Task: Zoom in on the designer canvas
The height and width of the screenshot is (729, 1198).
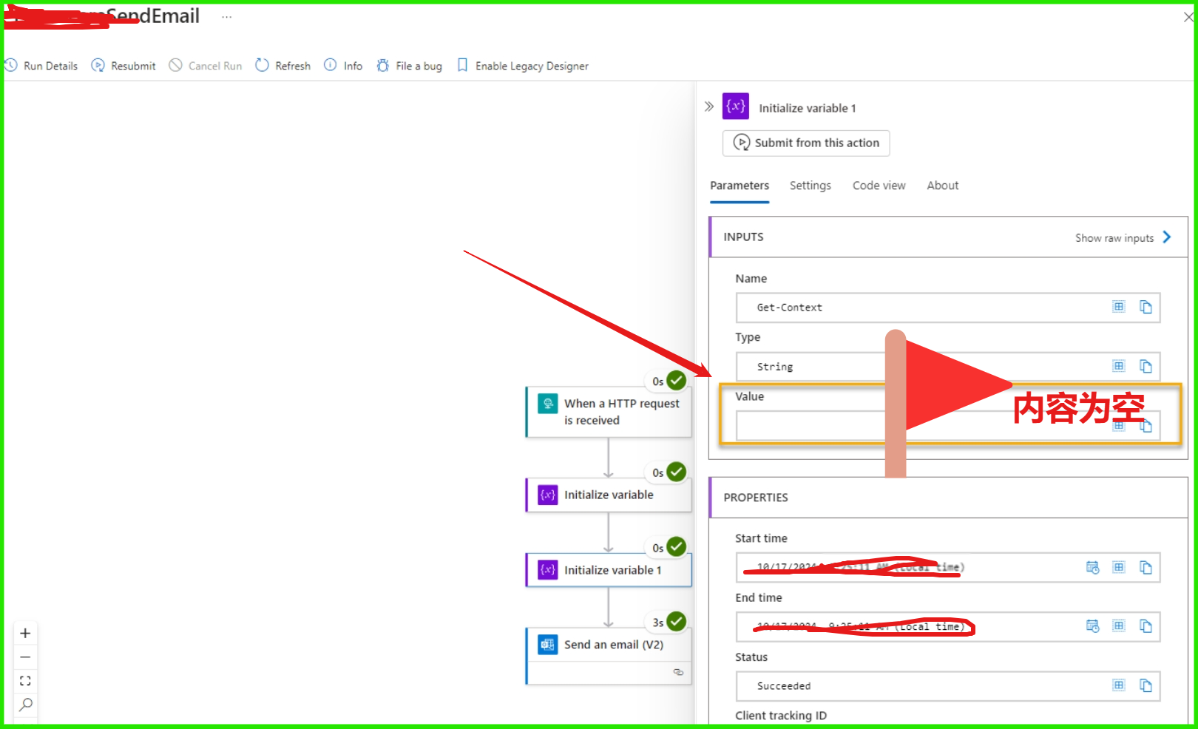Action: tap(25, 633)
